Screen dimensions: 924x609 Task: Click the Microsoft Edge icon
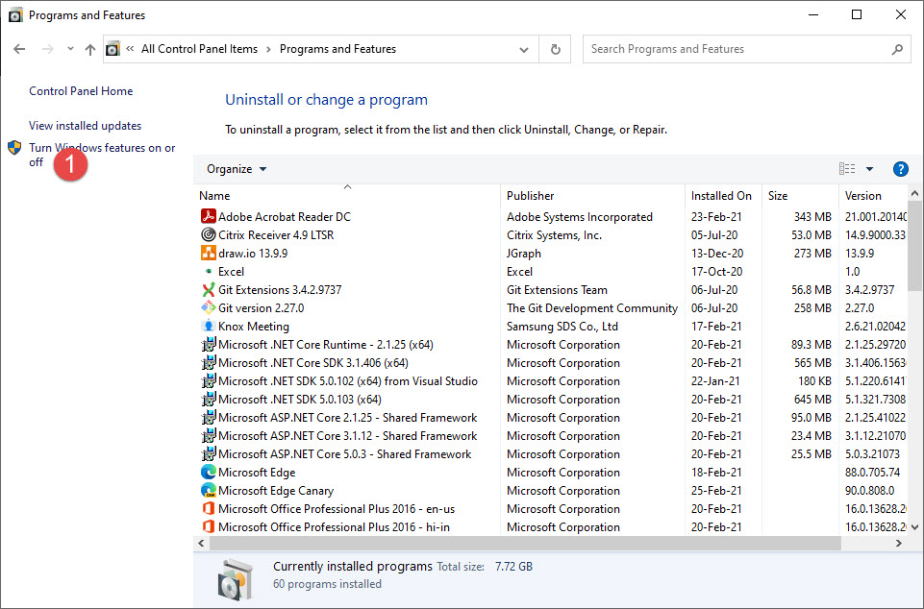(208, 472)
